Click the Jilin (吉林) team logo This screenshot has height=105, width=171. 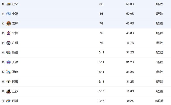9,23
